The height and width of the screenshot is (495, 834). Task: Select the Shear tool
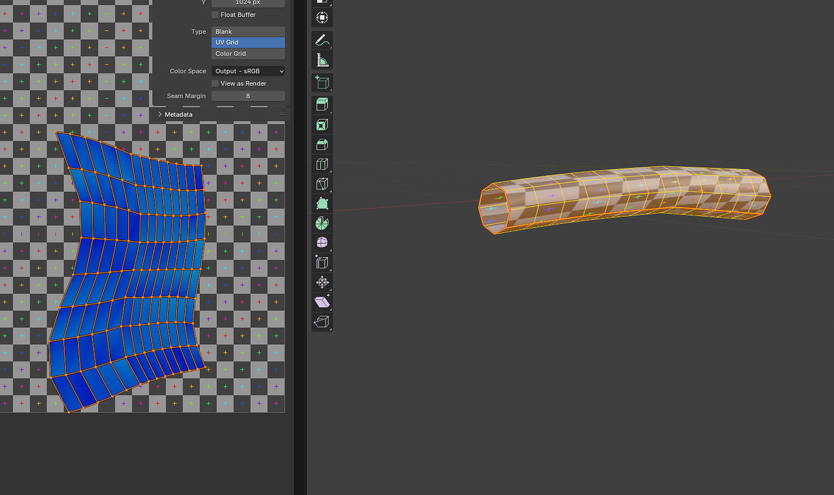point(322,302)
